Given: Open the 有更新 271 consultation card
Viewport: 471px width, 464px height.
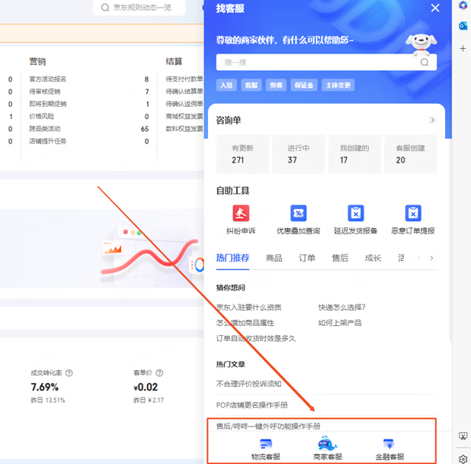Looking at the screenshot, I should 242,154.
